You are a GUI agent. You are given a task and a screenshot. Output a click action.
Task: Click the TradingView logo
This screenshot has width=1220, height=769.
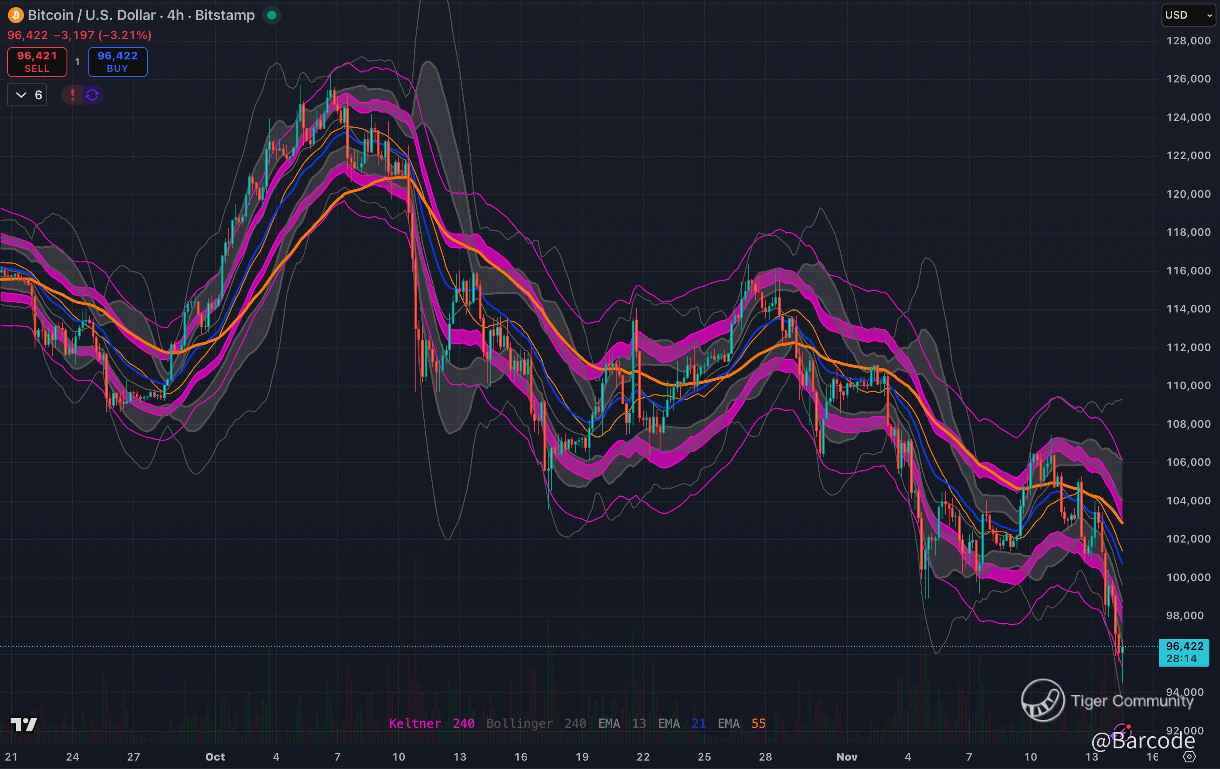23,724
